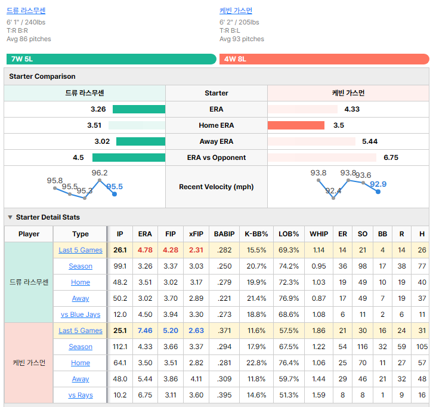Image resolution: width=433 pixels, height=407 pixels.
Task: Click the 케빈 가스먼 player cell in stats table
Action: [29, 363]
